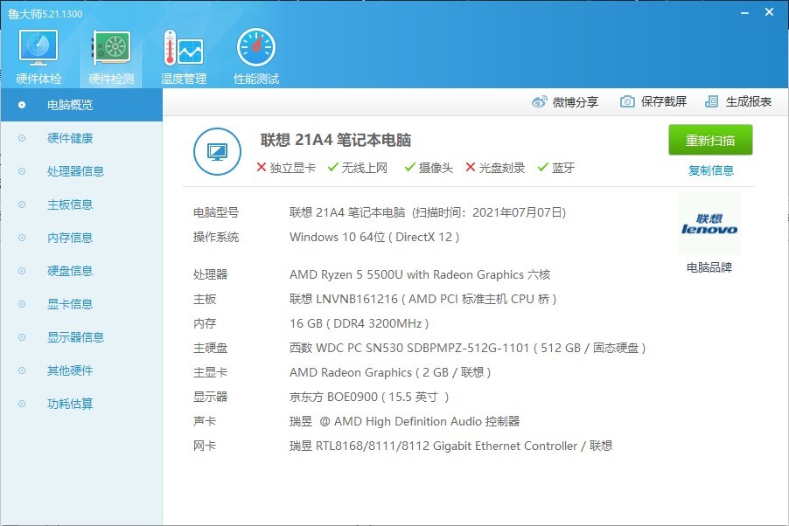Select 电脑概览 in the sidebar
The width and height of the screenshot is (789, 526).
tap(81, 105)
